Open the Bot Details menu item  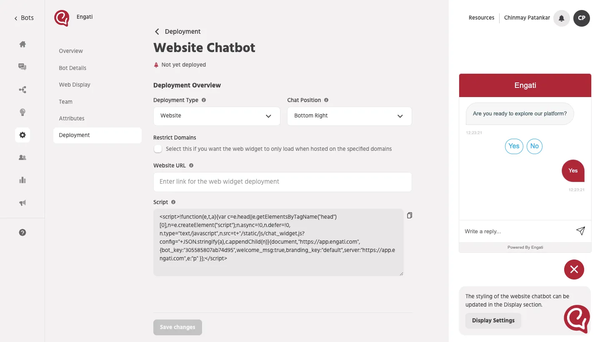click(x=72, y=68)
